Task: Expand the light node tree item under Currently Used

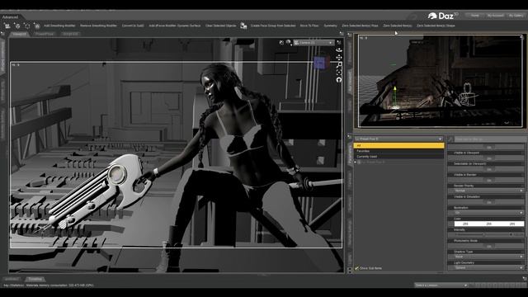Action: (356, 162)
